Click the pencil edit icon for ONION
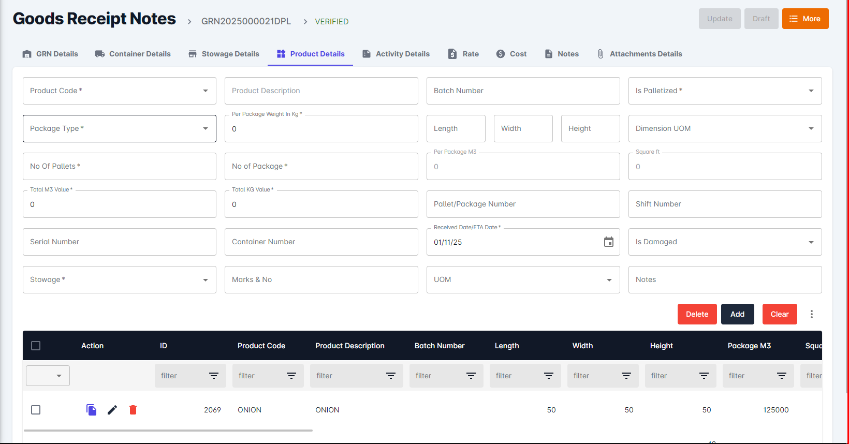This screenshot has width=849, height=444. pos(112,410)
